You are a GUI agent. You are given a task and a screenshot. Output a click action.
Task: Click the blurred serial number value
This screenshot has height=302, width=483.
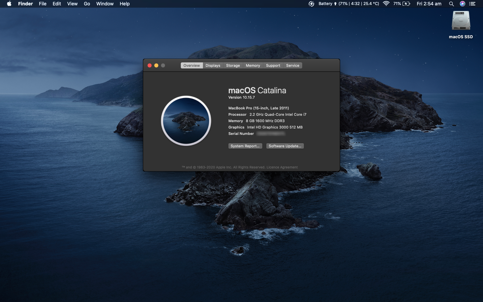pyautogui.click(x=271, y=134)
